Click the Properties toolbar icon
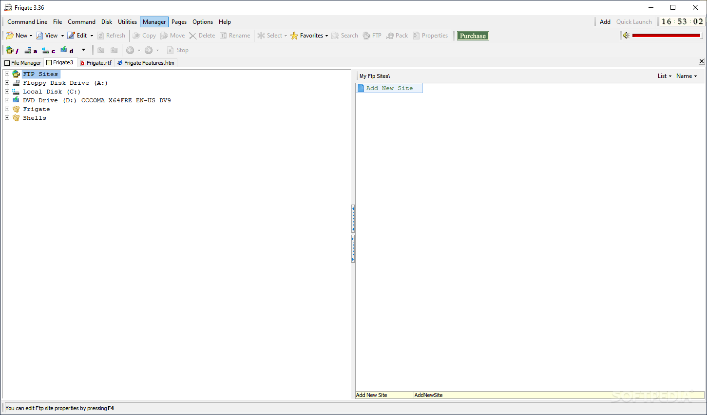The image size is (707, 415). tap(416, 36)
